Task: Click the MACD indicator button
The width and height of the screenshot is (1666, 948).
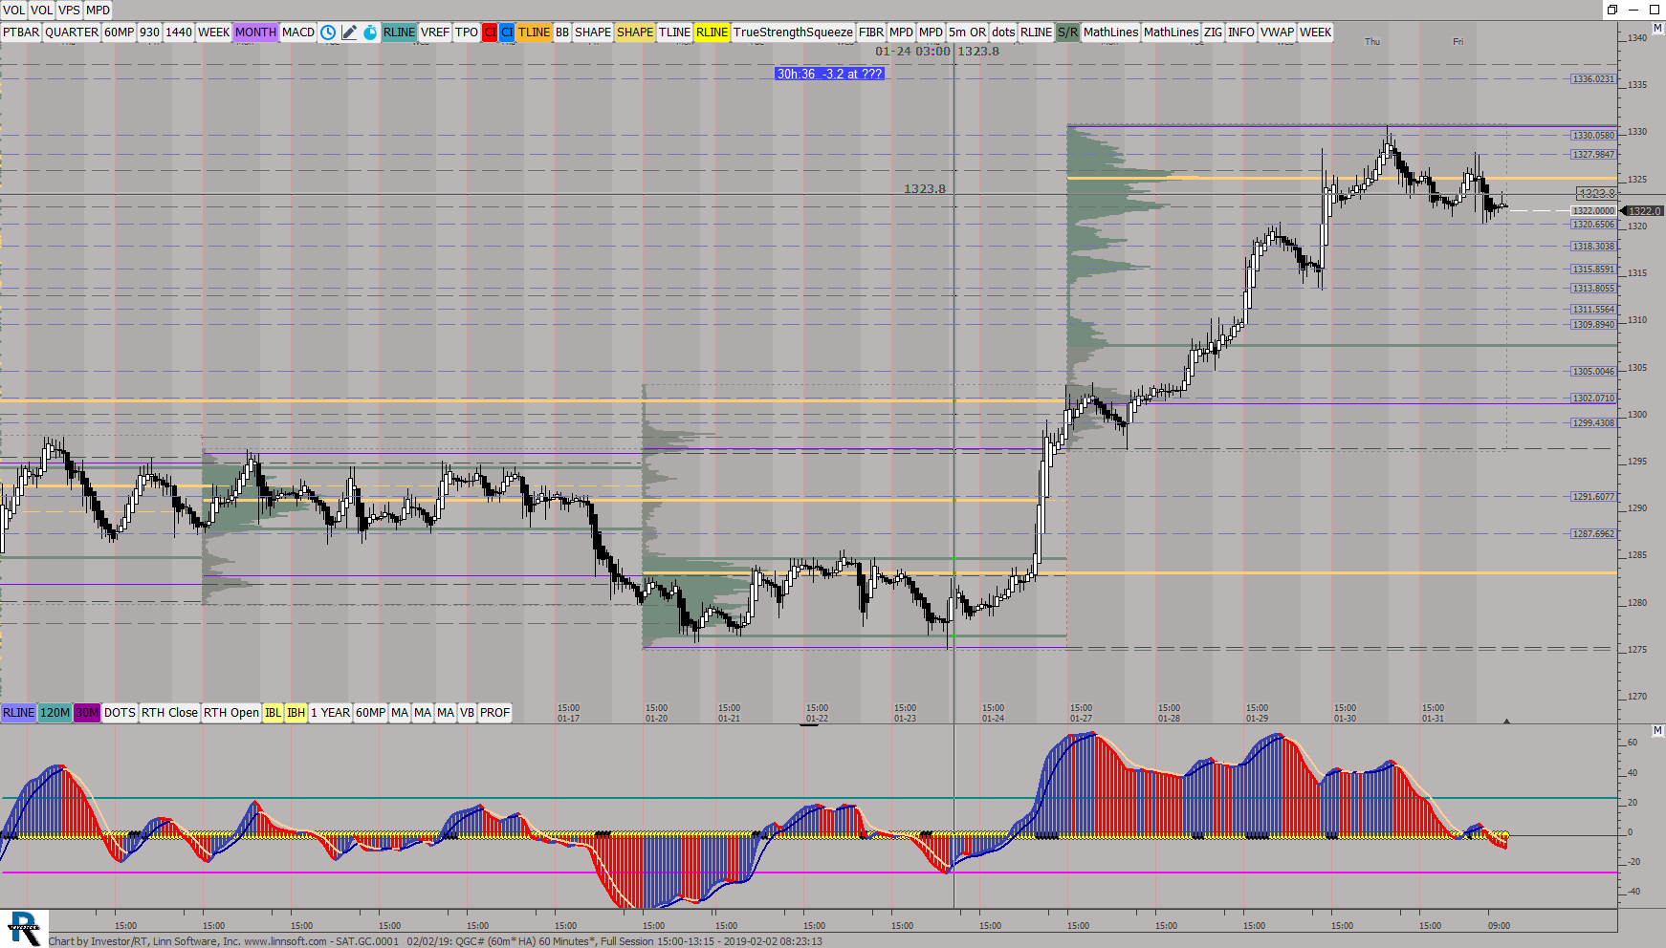Action: 298,32
